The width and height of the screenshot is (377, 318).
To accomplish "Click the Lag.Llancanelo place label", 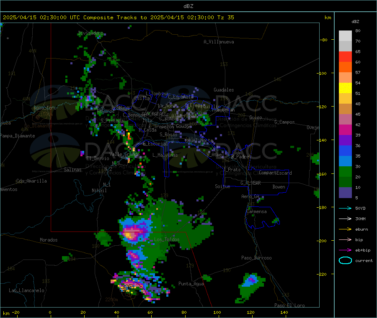I will (x=26, y=290).
